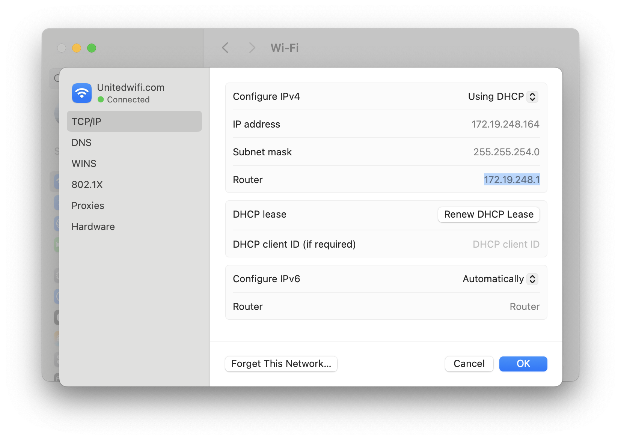Open the Proxies section

tap(134, 206)
